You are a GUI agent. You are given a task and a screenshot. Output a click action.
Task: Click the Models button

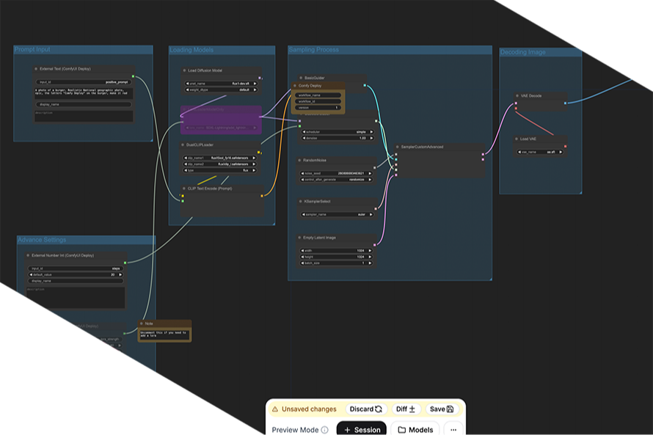(x=416, y=429)
